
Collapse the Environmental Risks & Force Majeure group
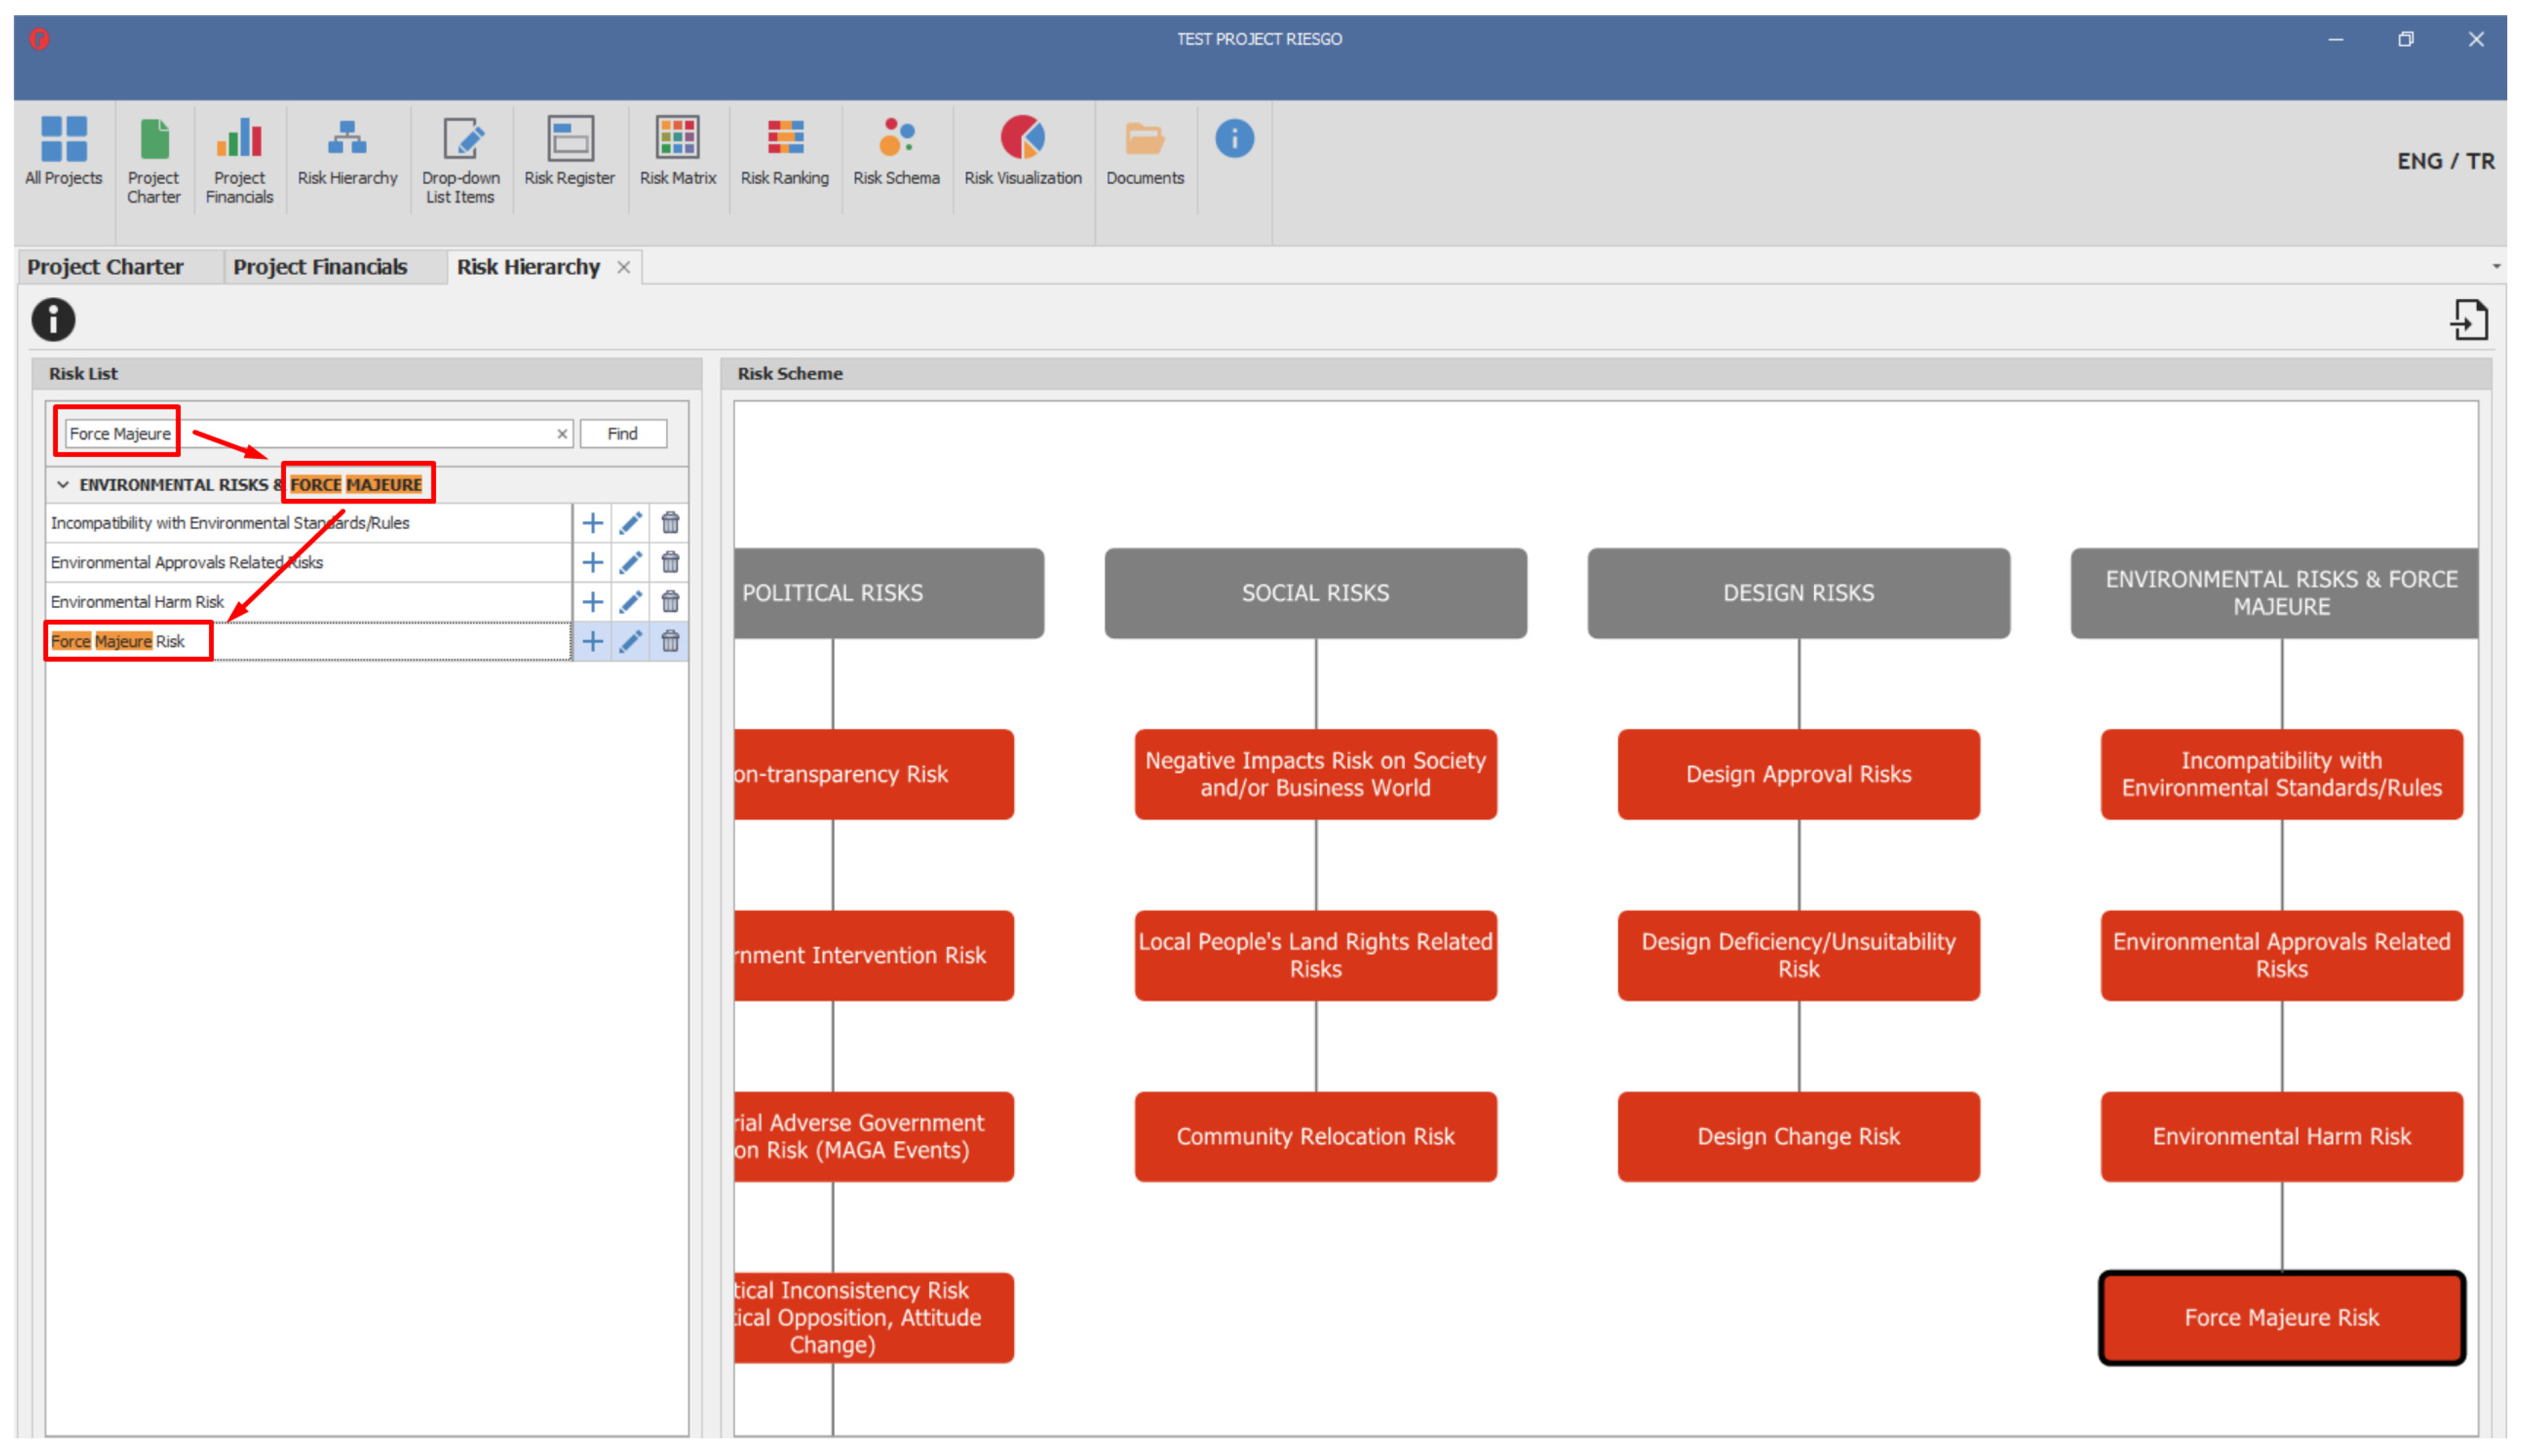click(63, 485)
